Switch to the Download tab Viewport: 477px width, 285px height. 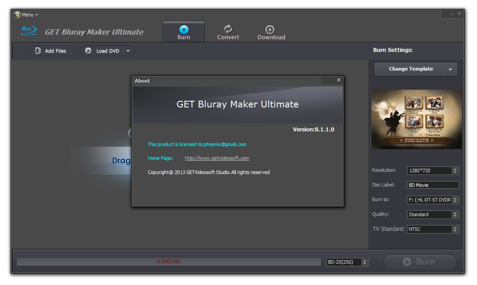click(x=271, y=32)
